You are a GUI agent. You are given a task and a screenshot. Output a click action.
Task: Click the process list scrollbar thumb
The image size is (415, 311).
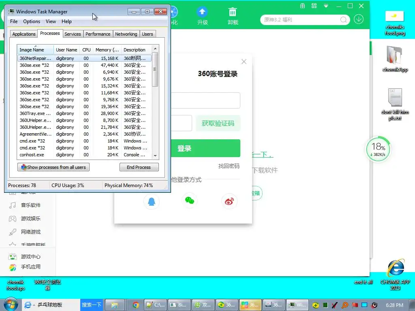click(155, 69)
